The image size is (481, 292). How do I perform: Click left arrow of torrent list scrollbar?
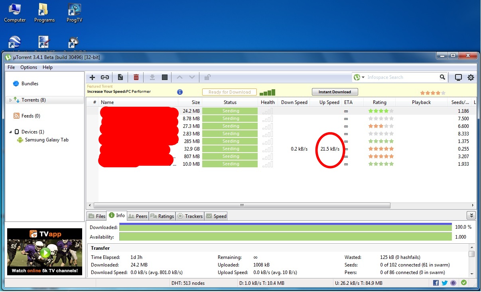(x=90, y=205)
